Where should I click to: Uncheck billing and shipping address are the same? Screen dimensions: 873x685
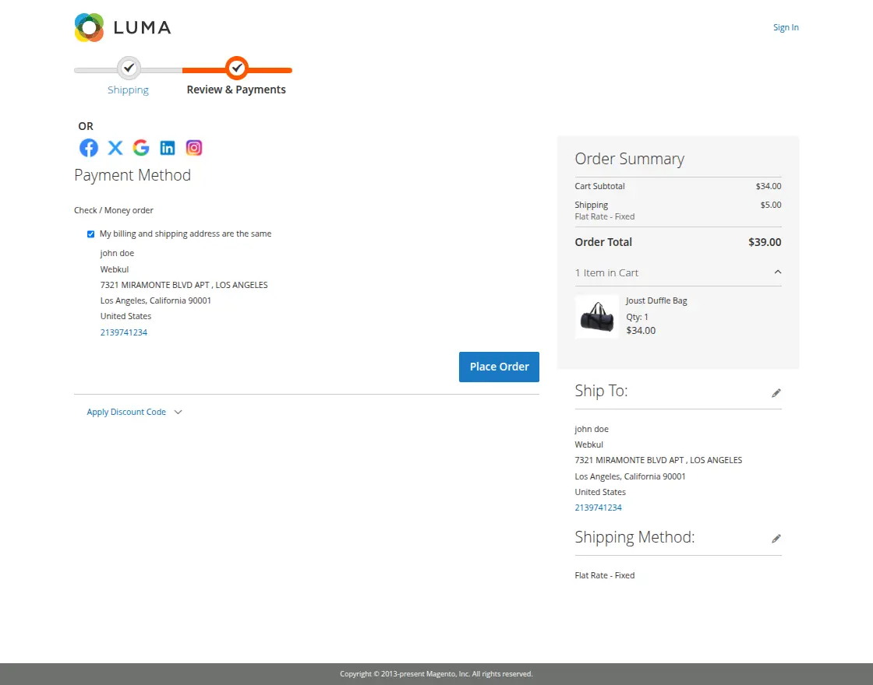coord(90,234)
